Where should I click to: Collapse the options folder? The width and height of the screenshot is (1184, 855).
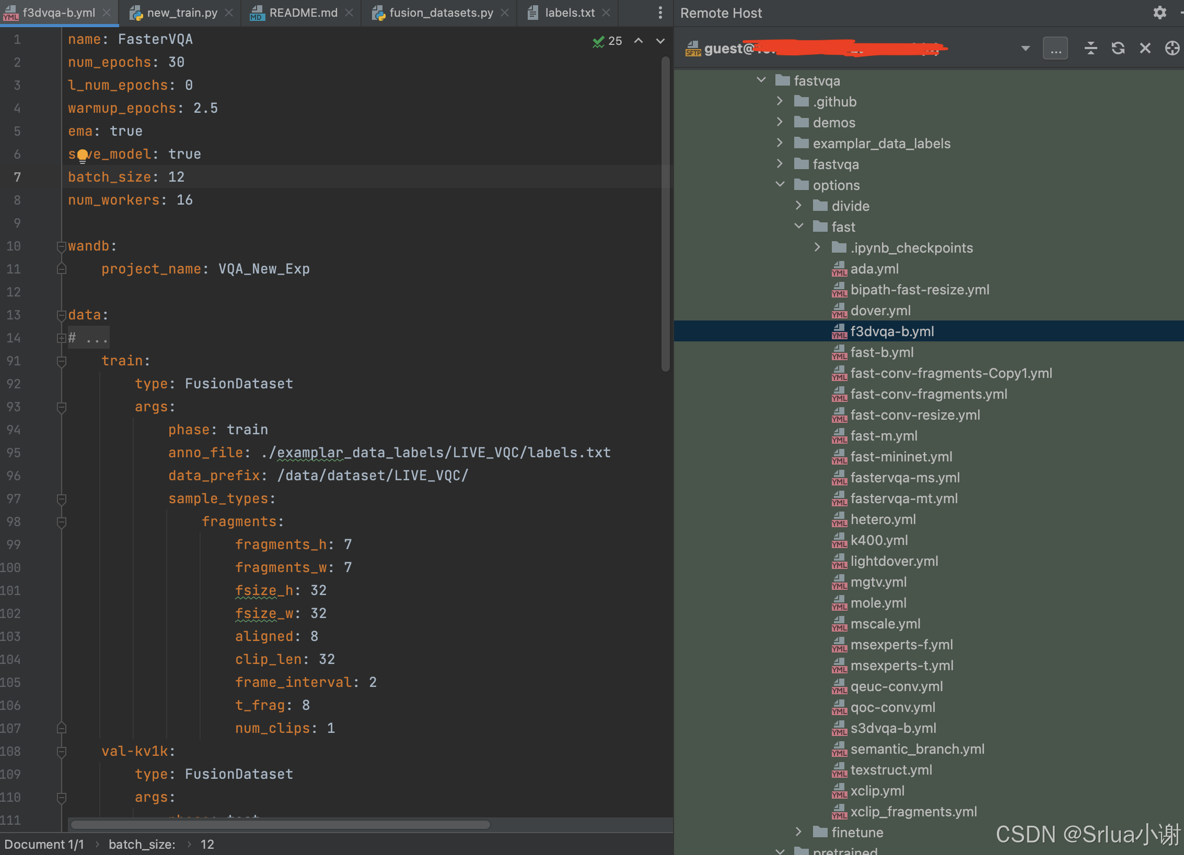click(780, 185)
